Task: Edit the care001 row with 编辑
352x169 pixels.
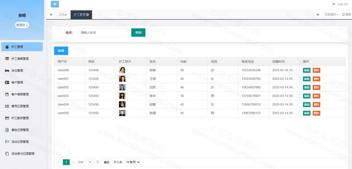Action: pyautogui.click(x=307, y=79)
